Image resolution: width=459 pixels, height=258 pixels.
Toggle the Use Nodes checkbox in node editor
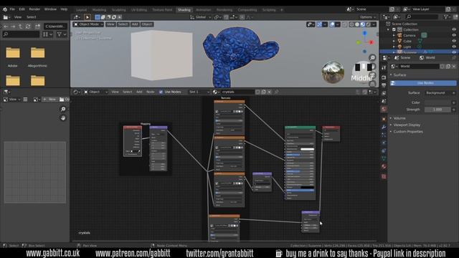161,92
